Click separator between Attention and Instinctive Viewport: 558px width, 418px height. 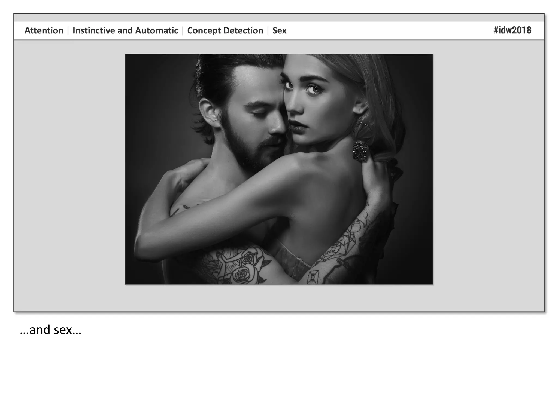68,30
